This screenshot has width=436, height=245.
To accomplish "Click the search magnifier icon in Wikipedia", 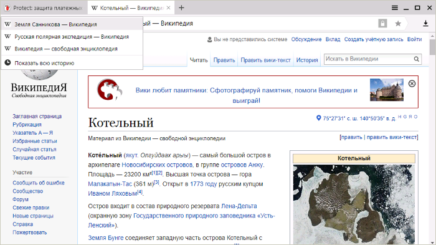I will tap(416, 59).
